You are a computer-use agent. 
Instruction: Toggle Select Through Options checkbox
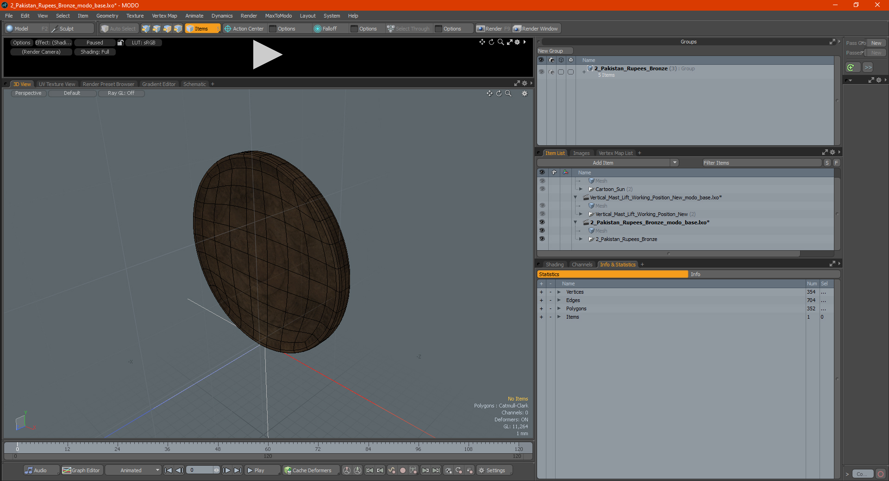(x=438, y=29)
